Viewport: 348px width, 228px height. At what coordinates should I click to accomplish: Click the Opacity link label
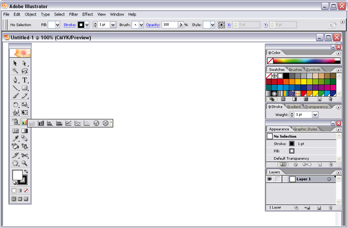[153, 25]
